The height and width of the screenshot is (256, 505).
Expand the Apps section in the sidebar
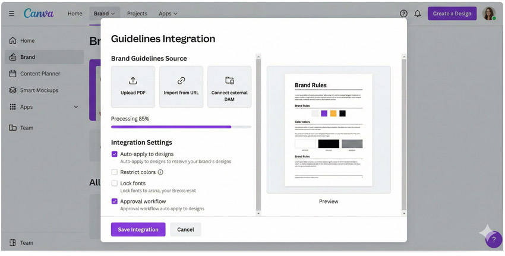point(76,107)
